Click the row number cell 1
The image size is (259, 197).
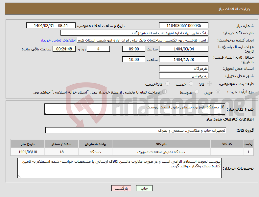coord(248,152)
